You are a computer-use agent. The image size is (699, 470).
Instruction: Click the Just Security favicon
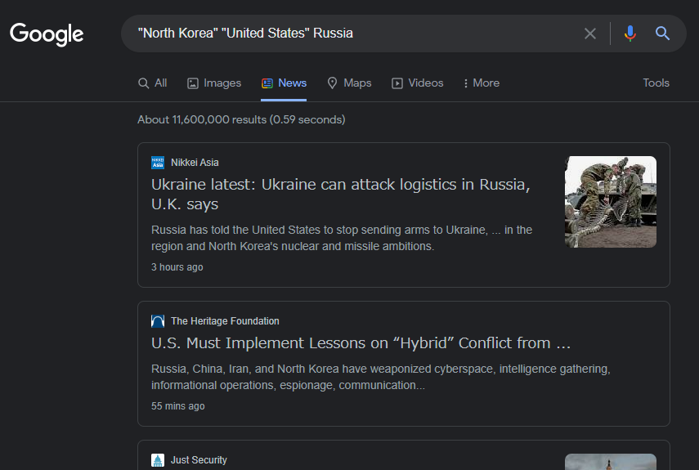158,460
